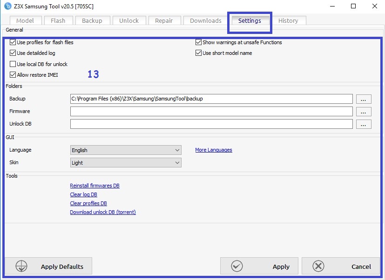Click the globe icon on Apply Defaults
385x280 pixels.
point(21,266)
